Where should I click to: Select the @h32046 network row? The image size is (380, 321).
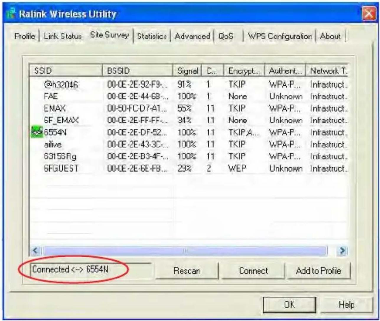(x=188, y=85)
